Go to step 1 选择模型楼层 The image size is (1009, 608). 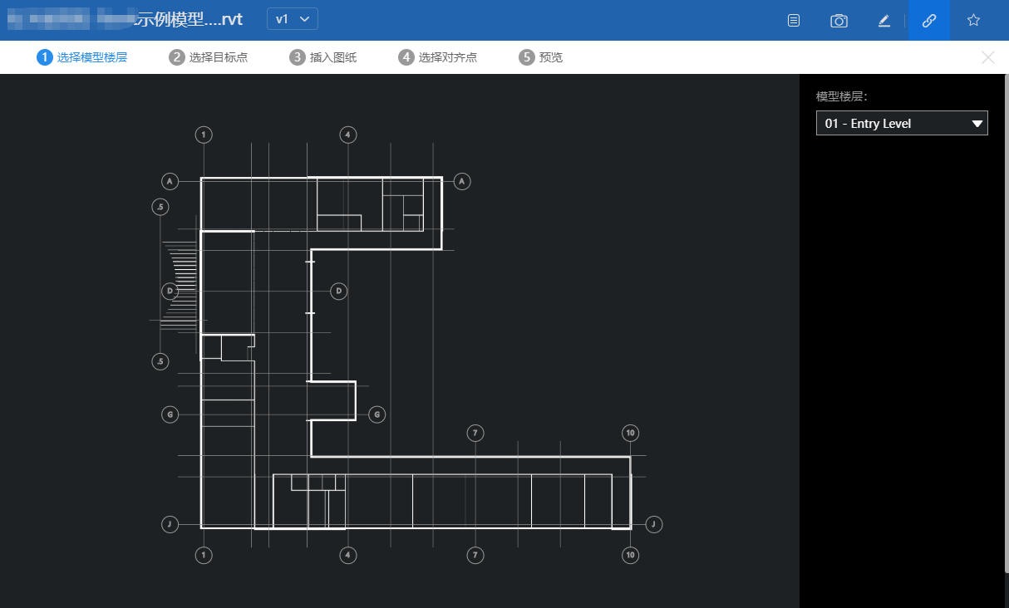81,57
